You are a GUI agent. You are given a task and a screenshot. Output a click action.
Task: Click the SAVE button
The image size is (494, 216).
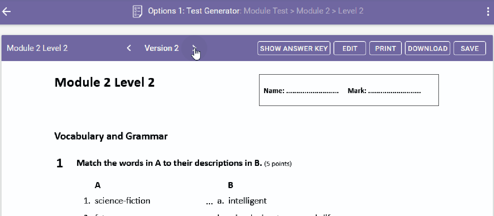point(470,48)
